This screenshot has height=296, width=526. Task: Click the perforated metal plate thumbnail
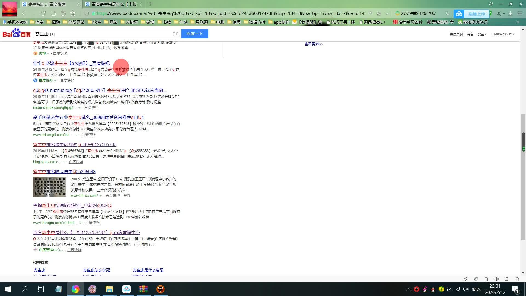click(50, 187)
